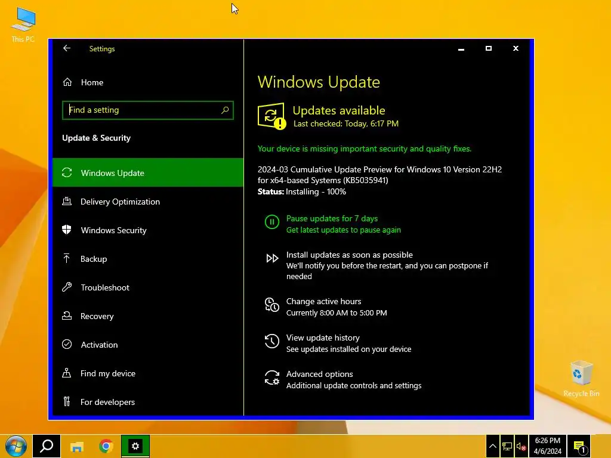Open the Home icon in sidebar

(67, 82)
